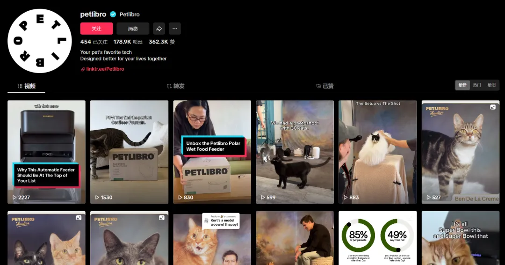Viewport: 505px width, 265px height.
Task: Open the three-dots more options menu
Action: click(x=174, y=29)
